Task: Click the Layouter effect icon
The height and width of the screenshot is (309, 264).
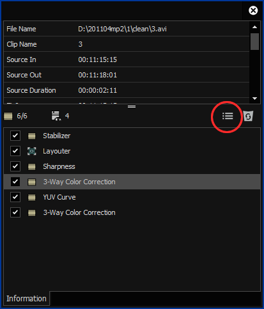Action: (x=32, y=151)
